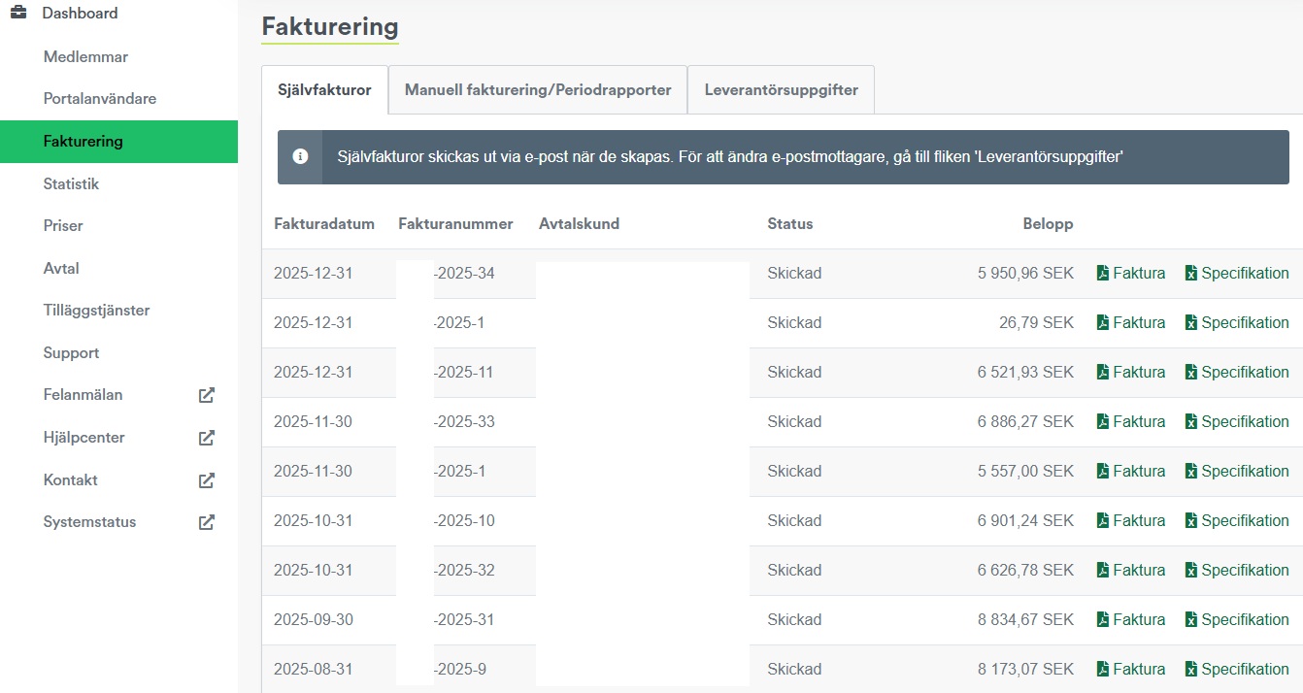Open Faktura for the 6 901,24 SEK invoice
1303x693 pixels.
click(x=1138, y=521)
